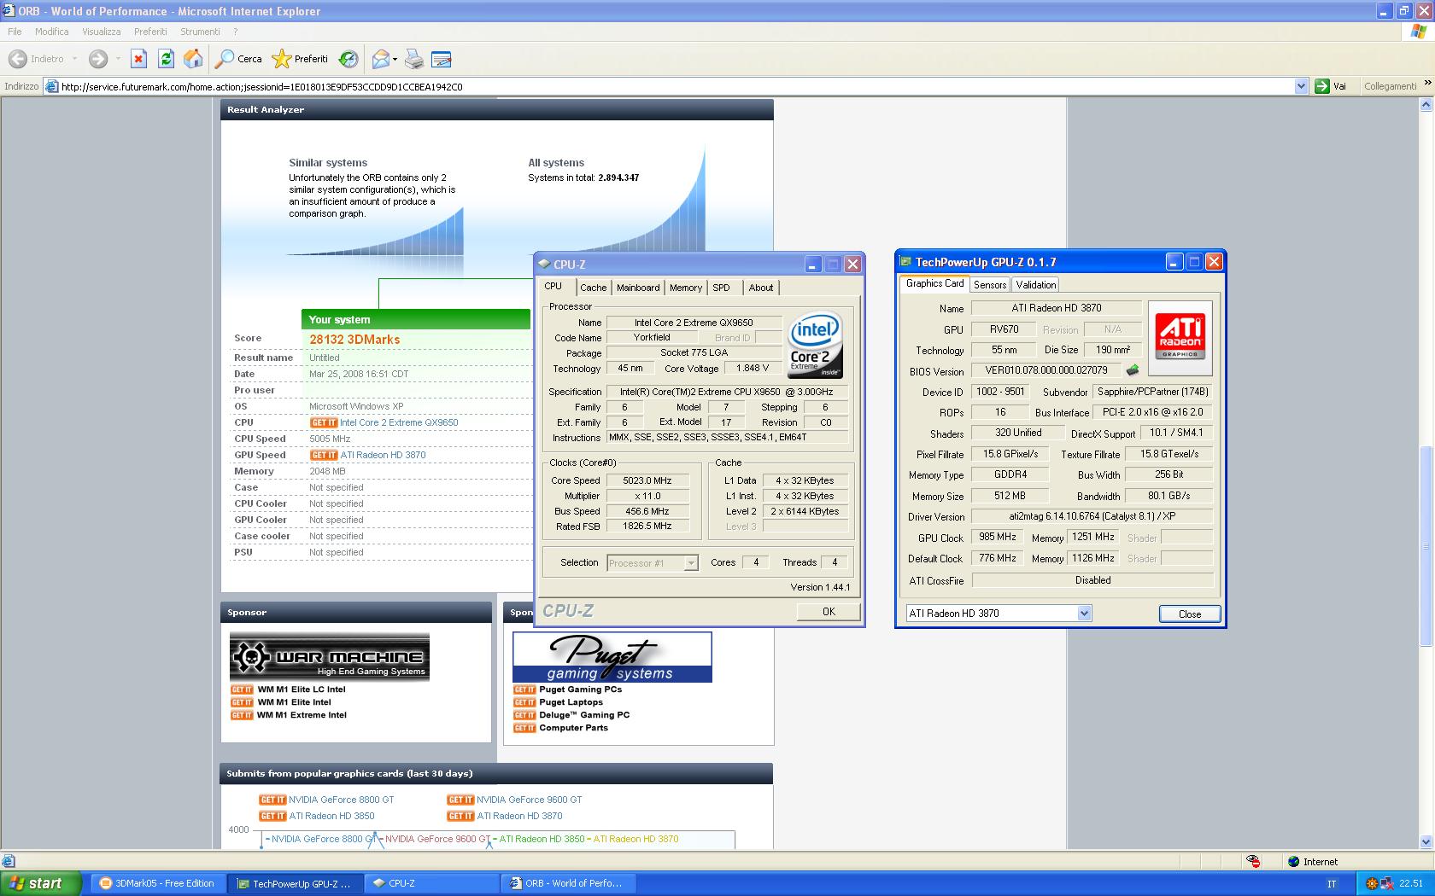
Task: Open WM M1 Extreme Intel link
Action: coord(302,715)
